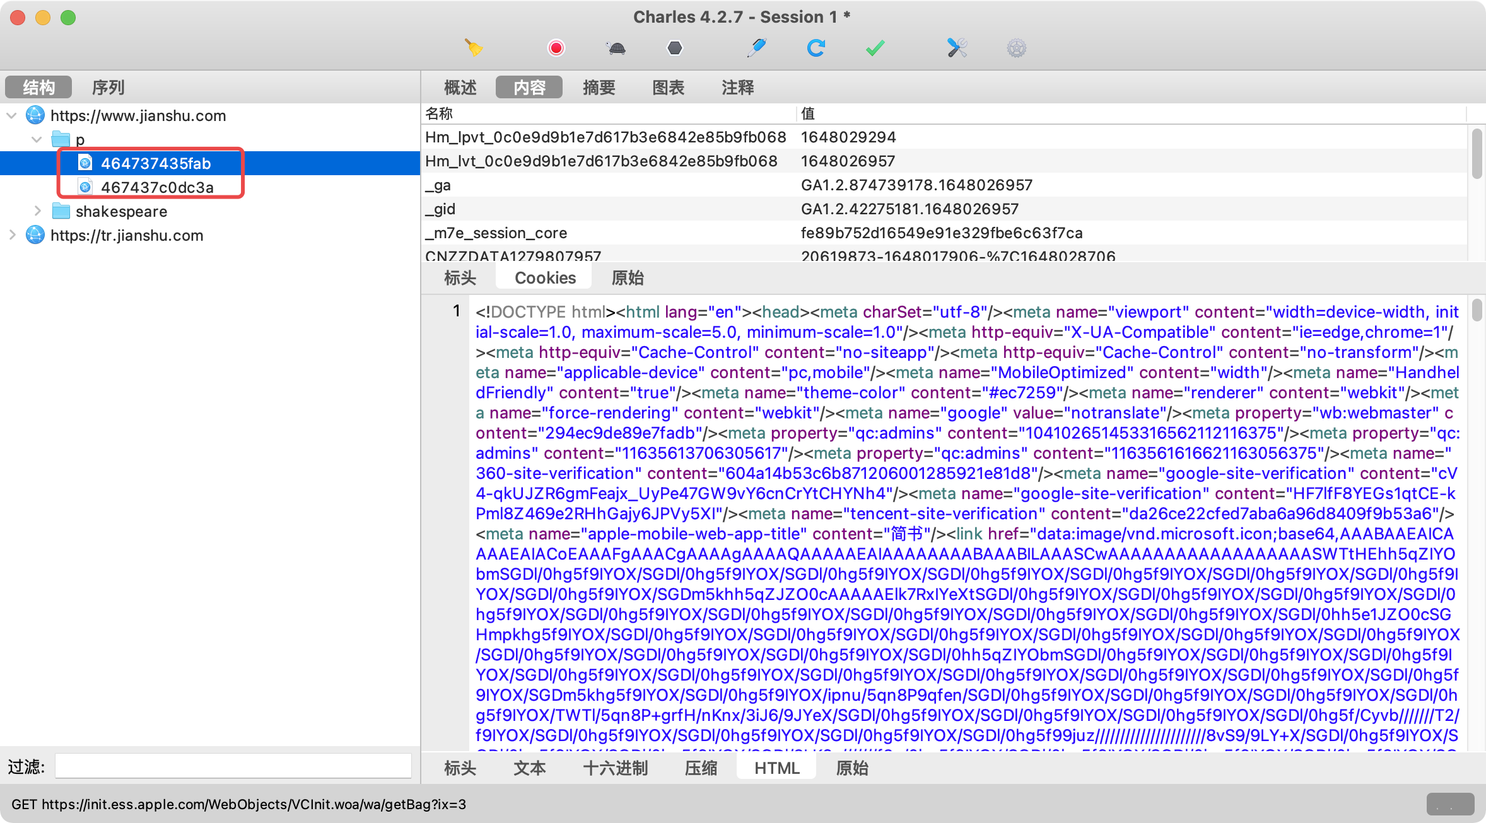This screenshot has width=1486, height=823.
Task: Select the _gid cookie name
Action: (440, 209)
